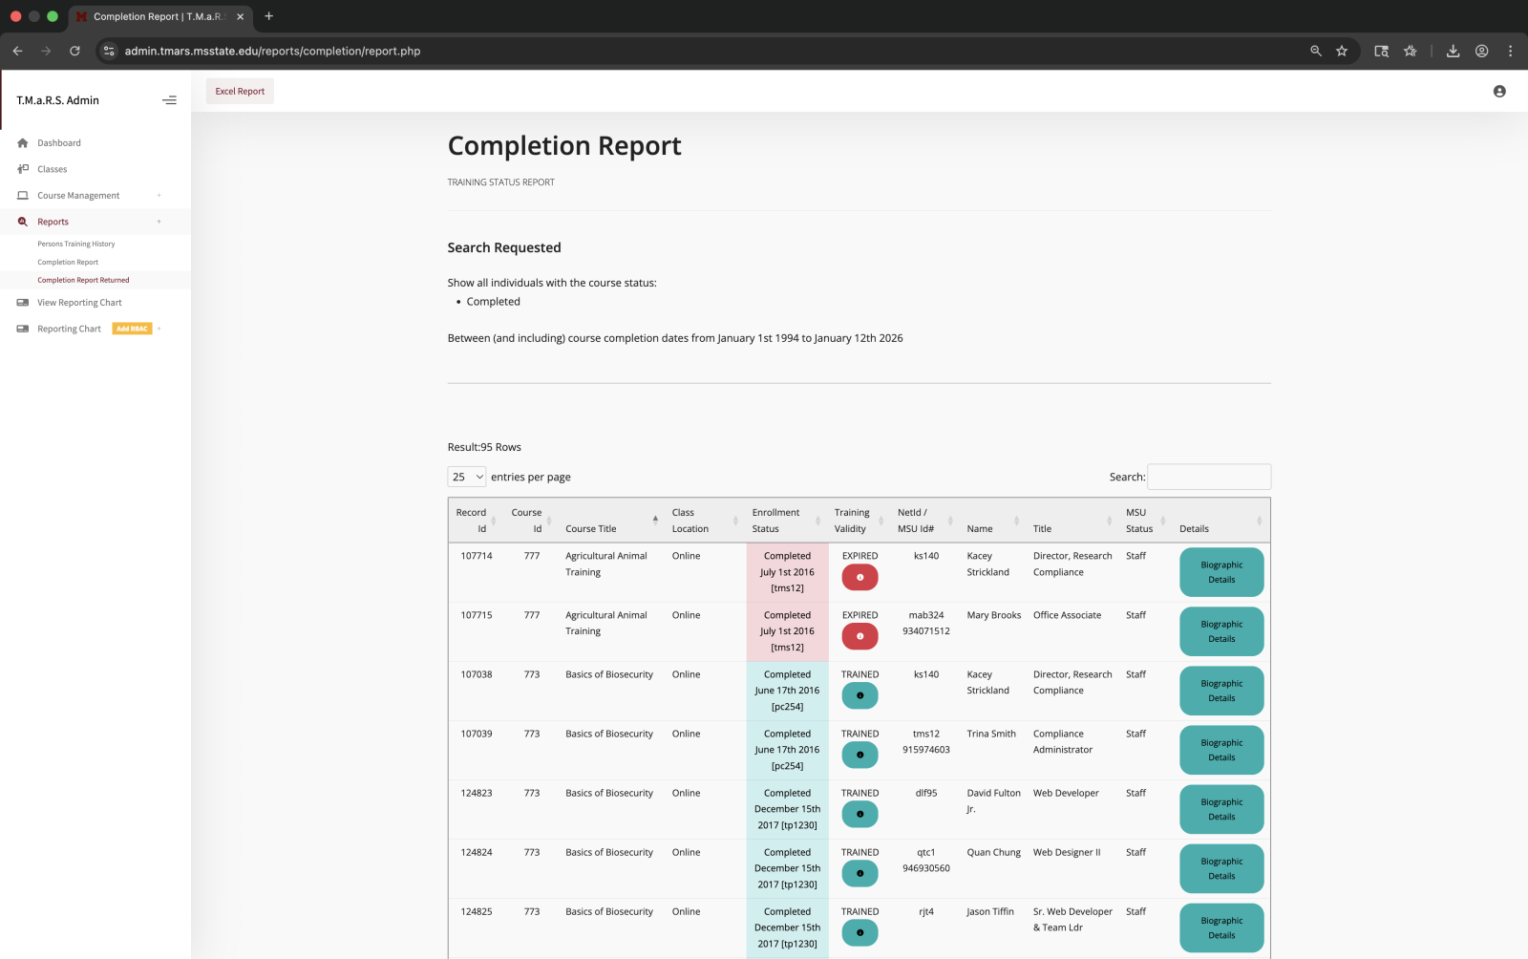Click the Reports magnifier icon
The width and height of the screenshot is (1528, 959).
coord(22,221)
